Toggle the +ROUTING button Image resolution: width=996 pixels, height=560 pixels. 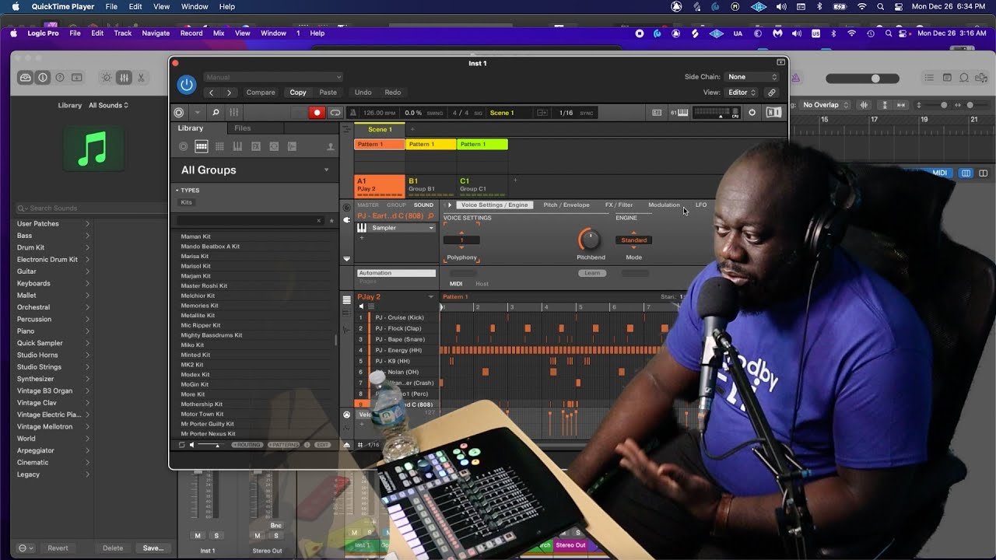click(247, 445)
